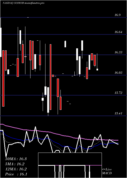Click the 16.64 price axis label
This screenshot has height=178, width=127.
tap(118, 32)
